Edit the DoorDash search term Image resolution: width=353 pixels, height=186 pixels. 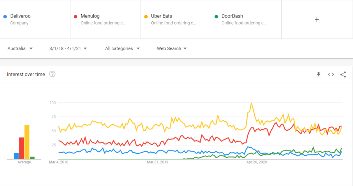point(246,19)
